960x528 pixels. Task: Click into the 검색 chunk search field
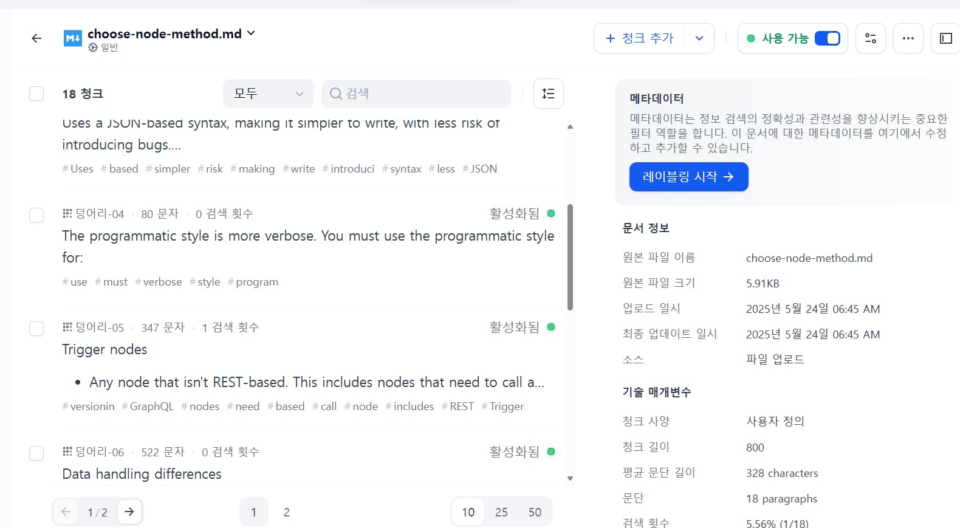point(416,94)
